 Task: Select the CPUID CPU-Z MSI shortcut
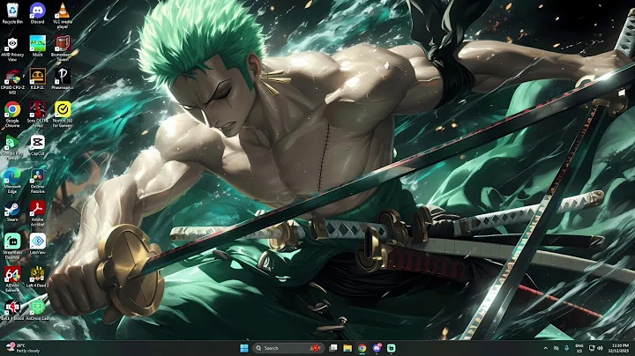click(12, 82)
